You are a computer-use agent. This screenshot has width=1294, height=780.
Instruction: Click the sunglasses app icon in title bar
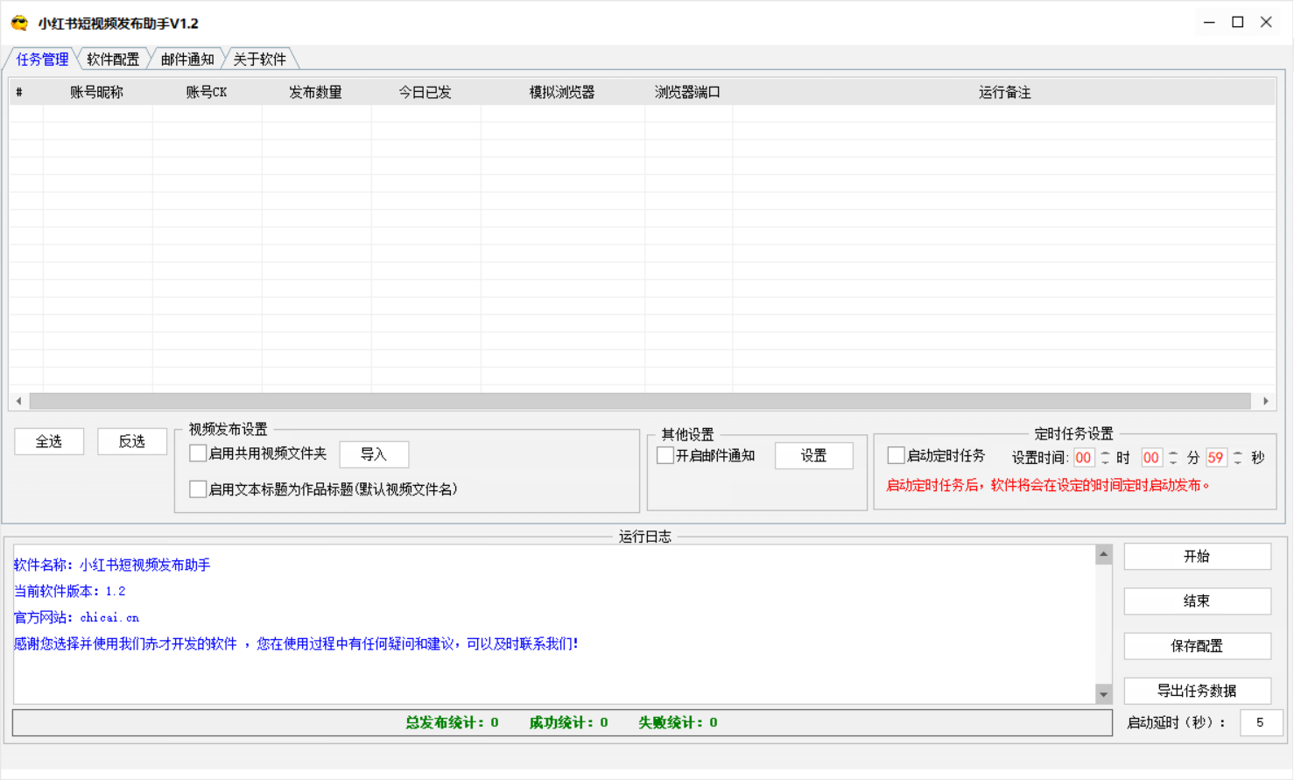(x=19, y=23)
